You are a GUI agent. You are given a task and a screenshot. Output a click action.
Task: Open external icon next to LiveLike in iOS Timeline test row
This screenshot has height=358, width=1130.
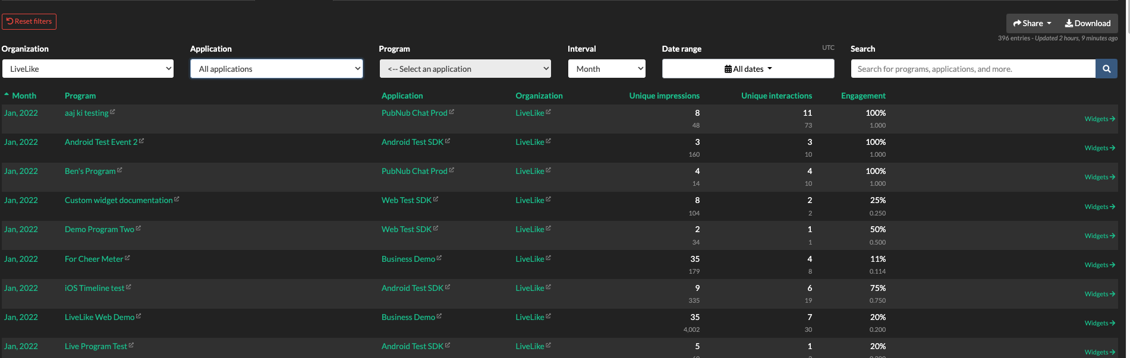point(548,287)
